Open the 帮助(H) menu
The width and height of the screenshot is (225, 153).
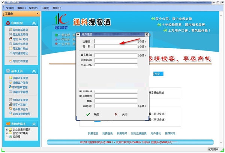[57, 8]
